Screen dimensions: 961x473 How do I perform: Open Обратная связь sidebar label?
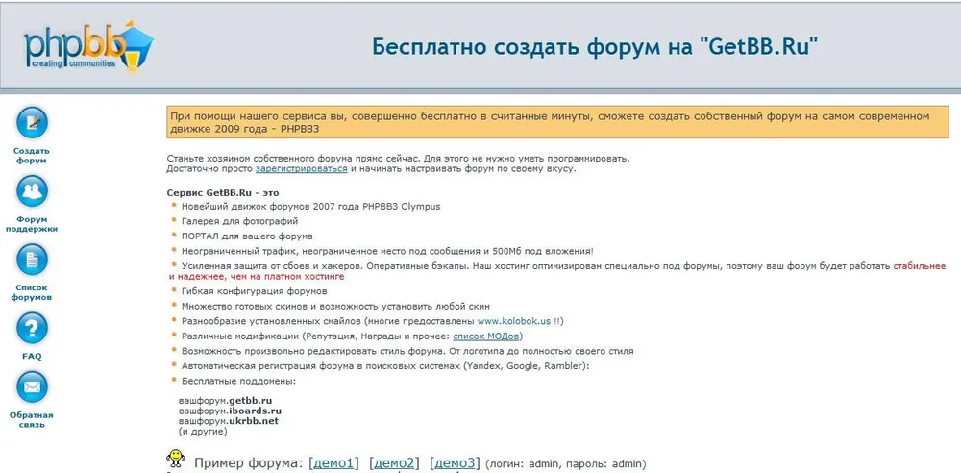(32, 420)
